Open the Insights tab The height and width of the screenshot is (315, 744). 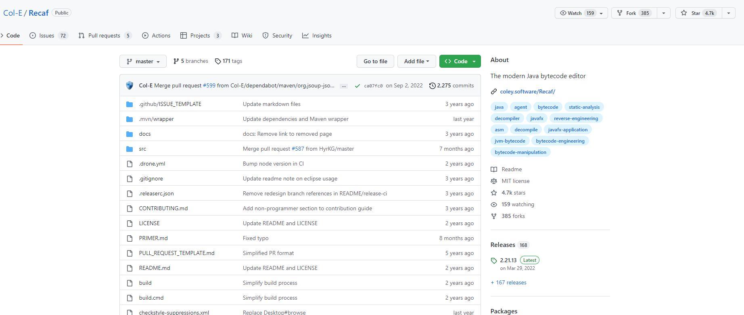pyautogui.click(x=317, y=35)
